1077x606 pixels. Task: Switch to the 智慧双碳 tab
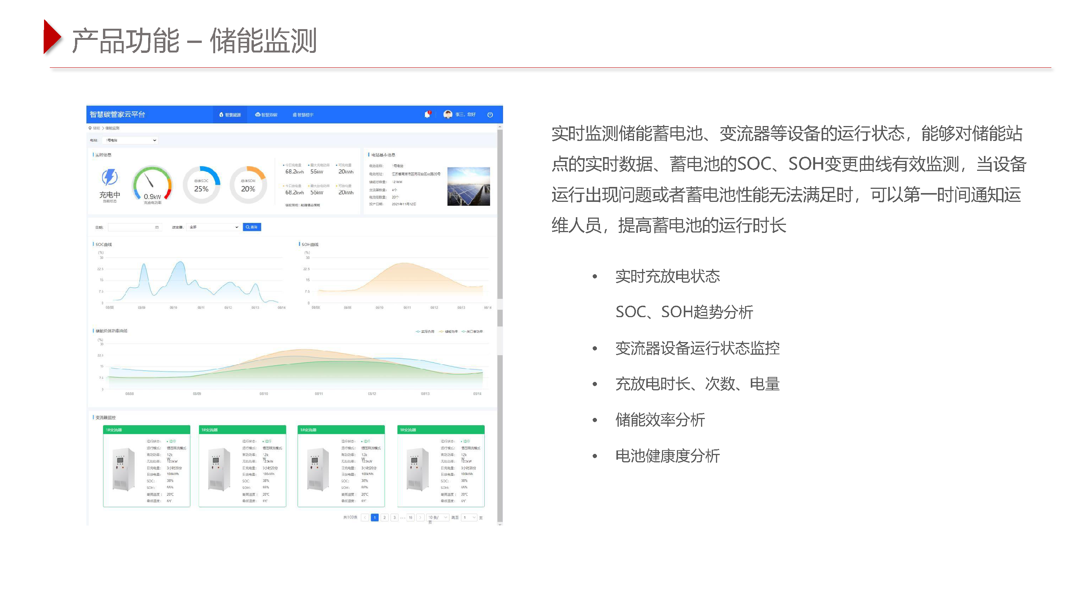point(266,115)
